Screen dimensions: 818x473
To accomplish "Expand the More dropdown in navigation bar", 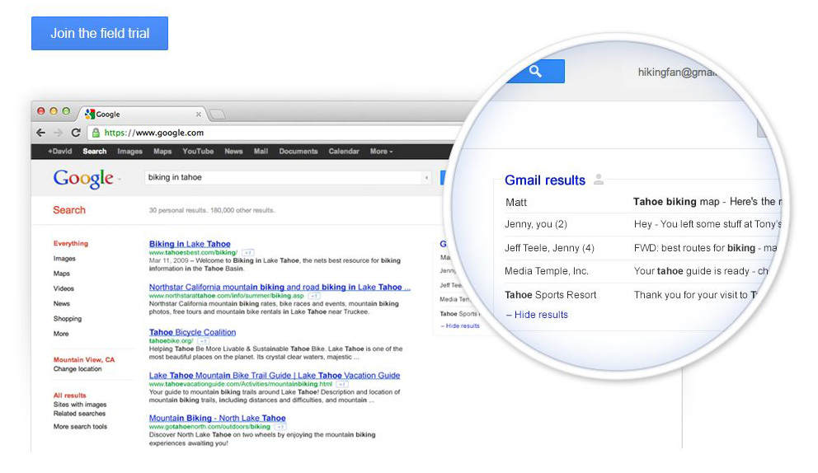I will [x=381, y=152].
